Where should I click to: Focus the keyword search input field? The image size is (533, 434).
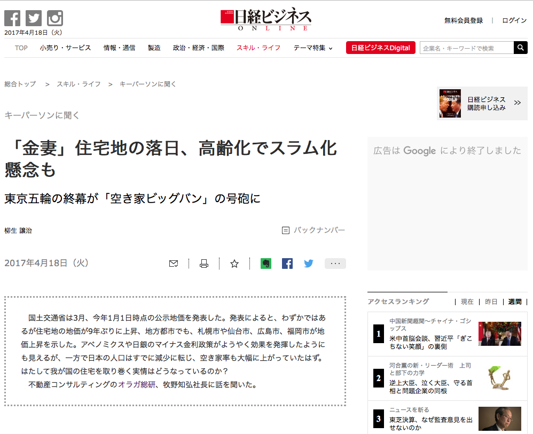(x=466, y=48)
